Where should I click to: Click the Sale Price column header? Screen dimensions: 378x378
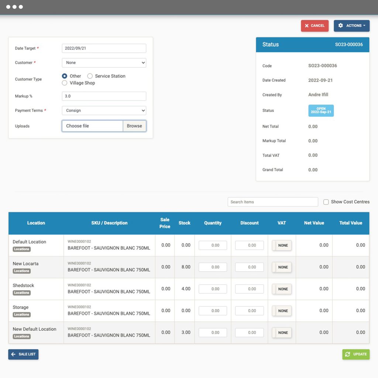coord(165,223)
